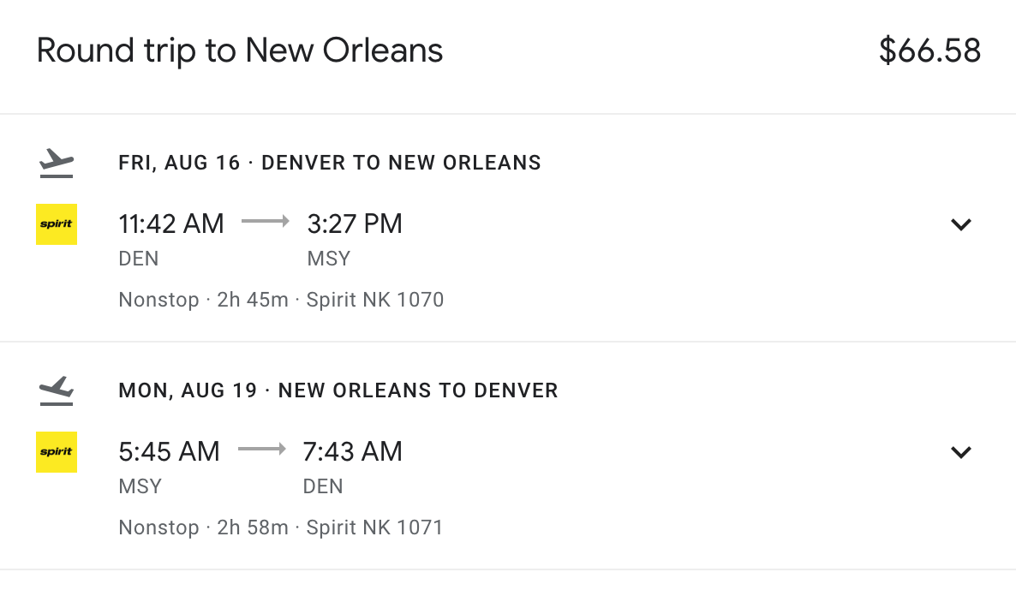Click the $66.58 total price

(929, 51)
